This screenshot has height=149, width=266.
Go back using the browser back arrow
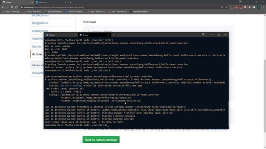[3, 7]
